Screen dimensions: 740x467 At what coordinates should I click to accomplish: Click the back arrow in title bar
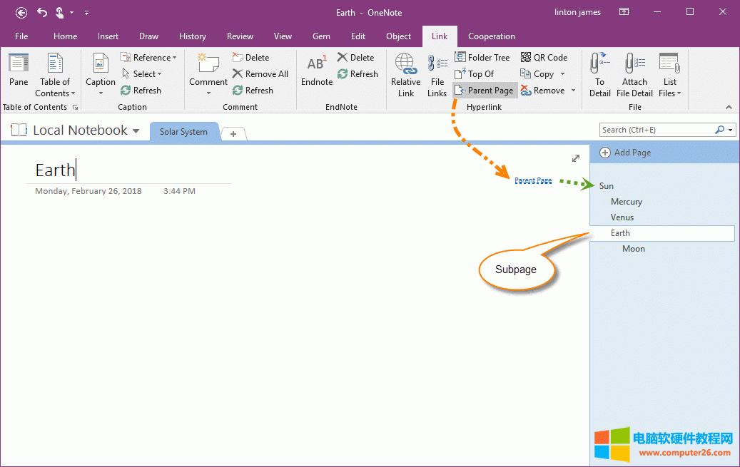tap(21, 12)
